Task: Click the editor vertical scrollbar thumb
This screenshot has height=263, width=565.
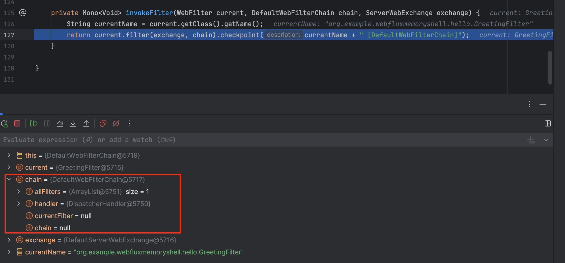Action: [x=550, y=68]
